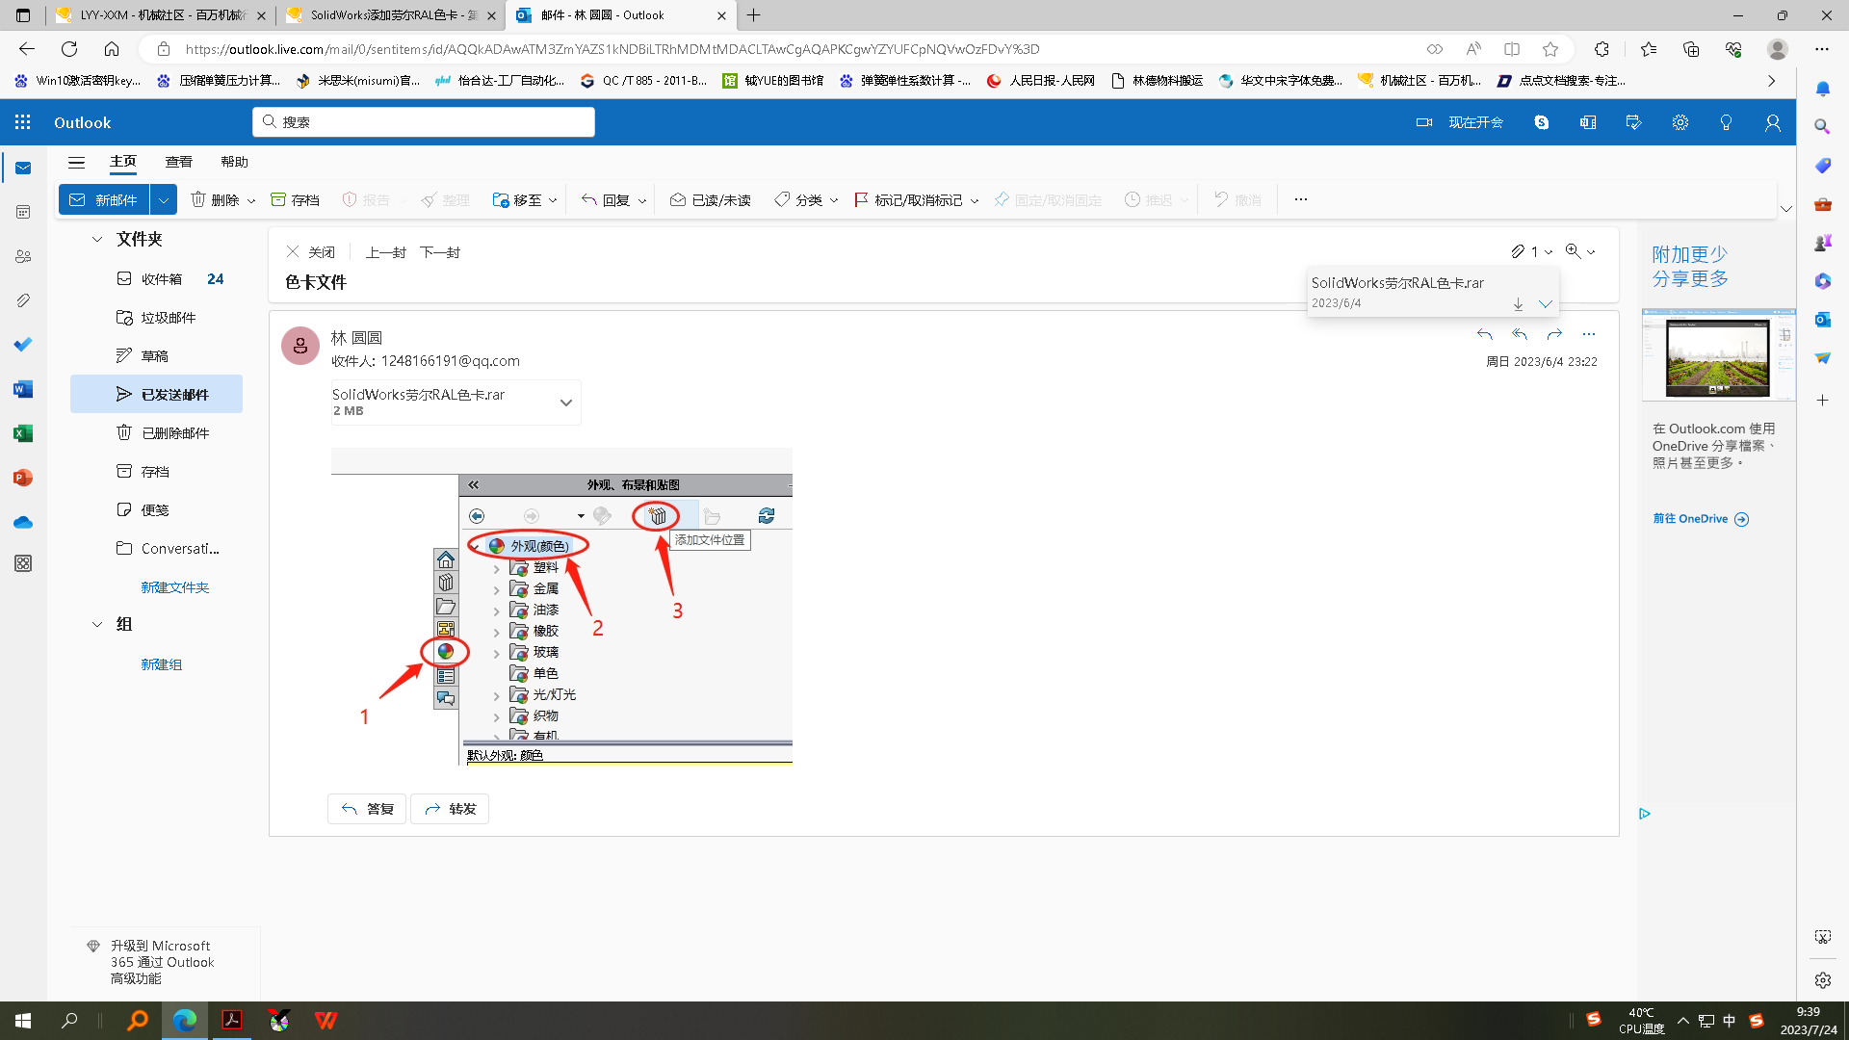The width and height of the screenshot is (1849, 1040).
Task: Open the SolidWorks screenshot image in email
Action: click(x=561, y=607)
